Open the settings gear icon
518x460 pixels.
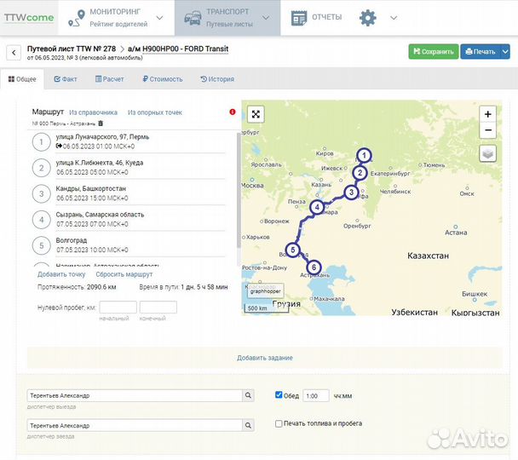point(368,18)
